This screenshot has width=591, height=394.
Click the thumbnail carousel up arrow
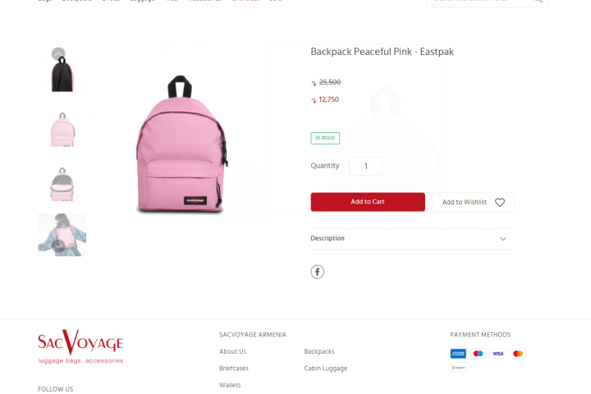(58, 54)
